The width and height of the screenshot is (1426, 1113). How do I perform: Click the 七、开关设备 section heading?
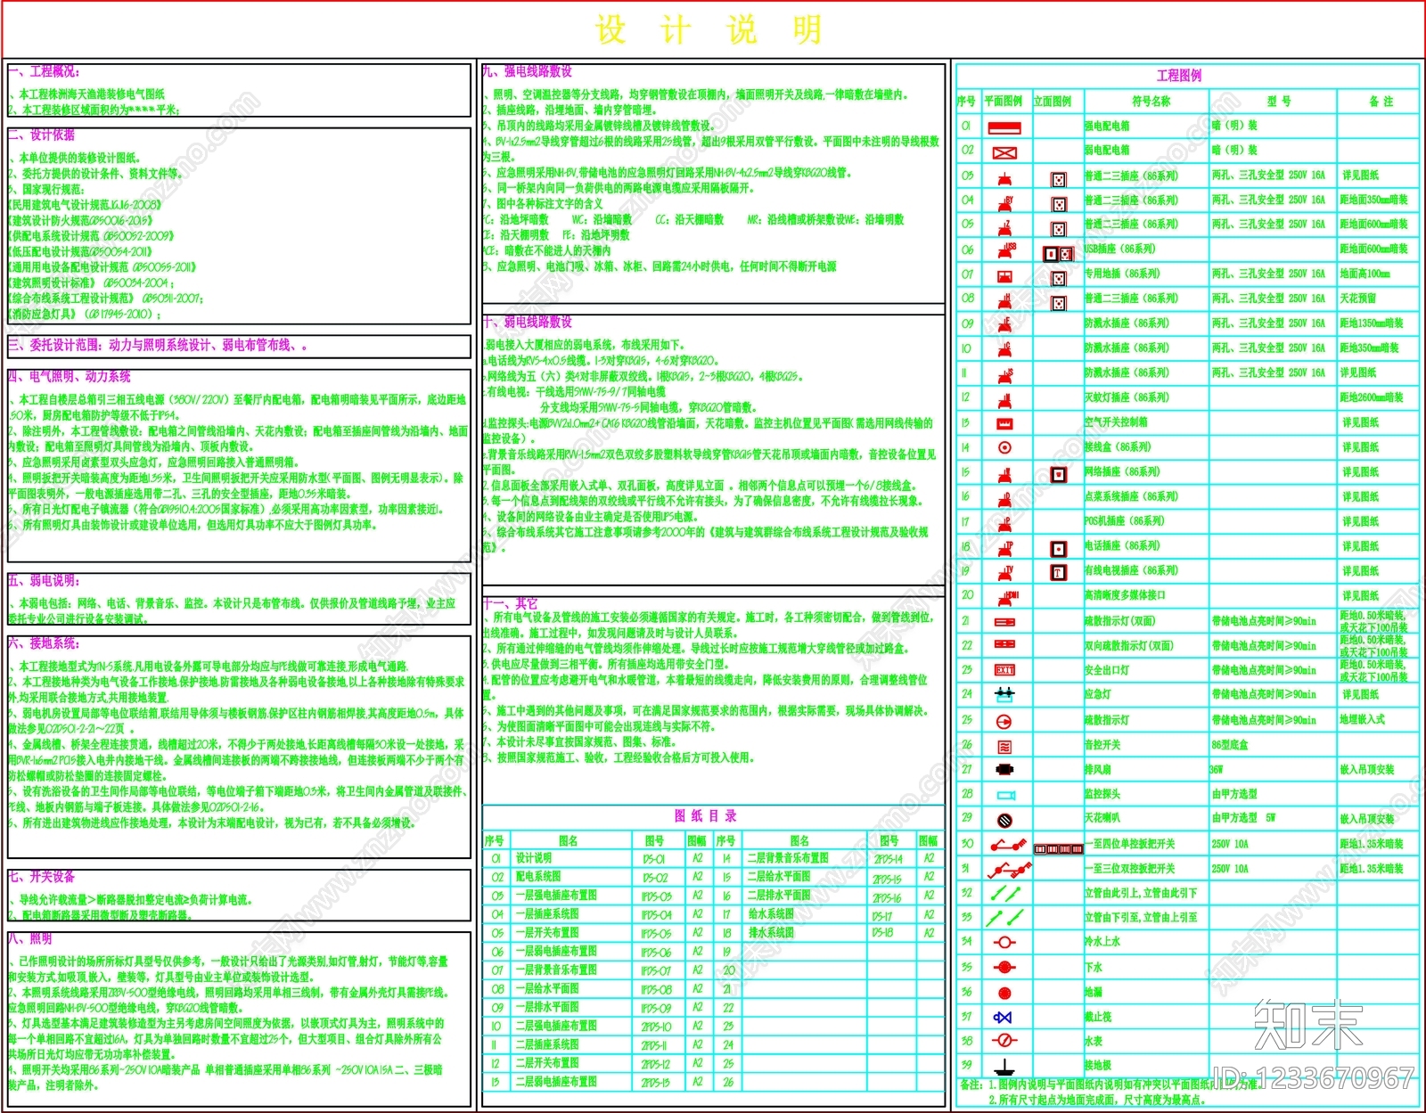coord(42,877)
